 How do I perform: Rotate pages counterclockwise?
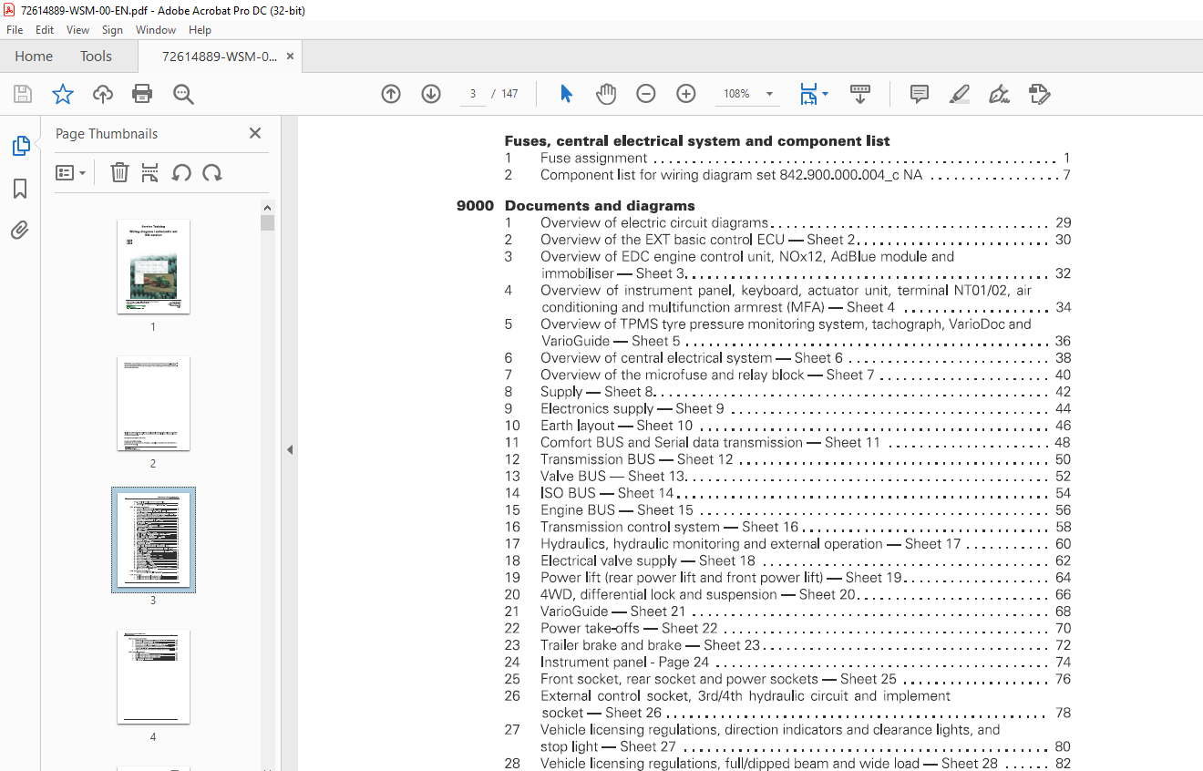coord(181,172)
